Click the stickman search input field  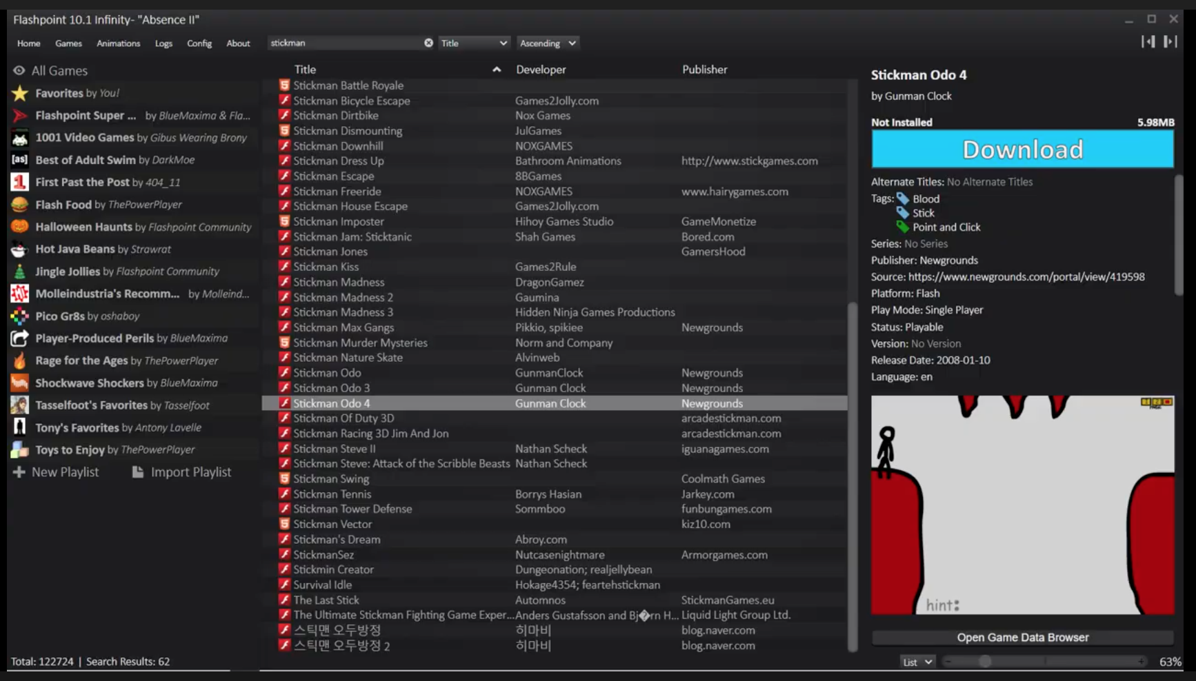tap(345, 43)
